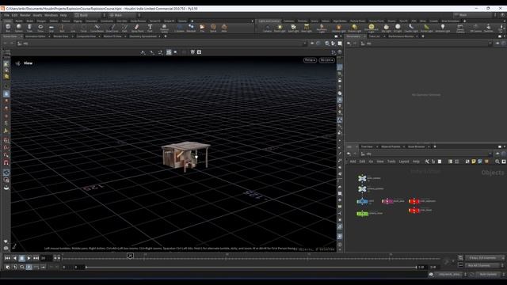Viewport: 507px width, 285px height.
Task: Select the Font shelf tool
Action: [x=150, y=28]
